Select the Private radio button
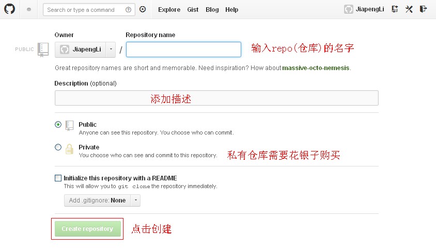This screenshot has height=251, width=436. (x=58, y=147)
